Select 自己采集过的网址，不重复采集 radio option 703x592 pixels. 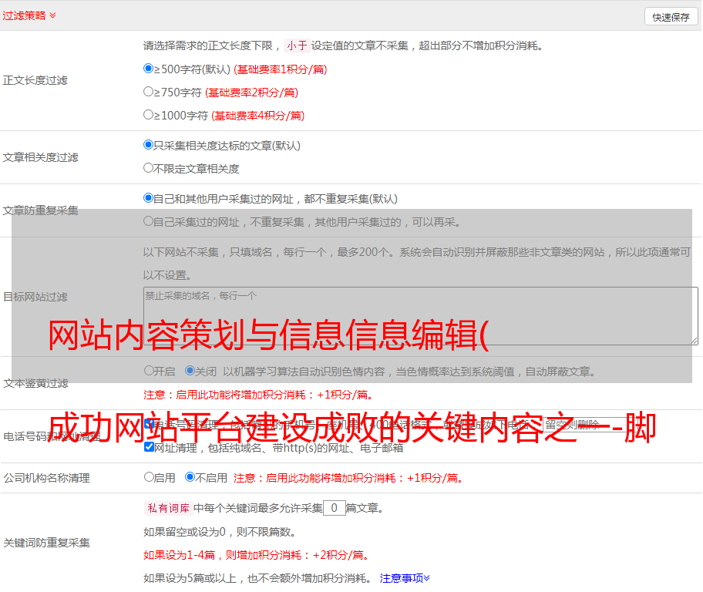[x=148, y=221]
